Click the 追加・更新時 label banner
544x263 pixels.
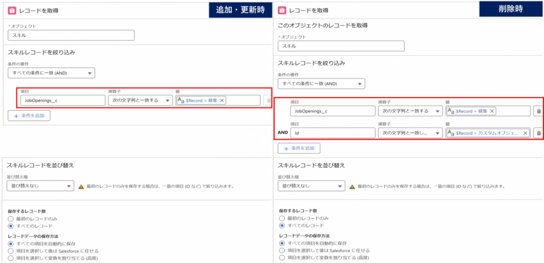(240, 9)
